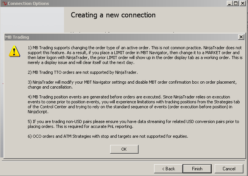The height and width of the screenshot is (176, 248).
Task: Click the "Creating a new connection" heading
Action: pos(113,15)
